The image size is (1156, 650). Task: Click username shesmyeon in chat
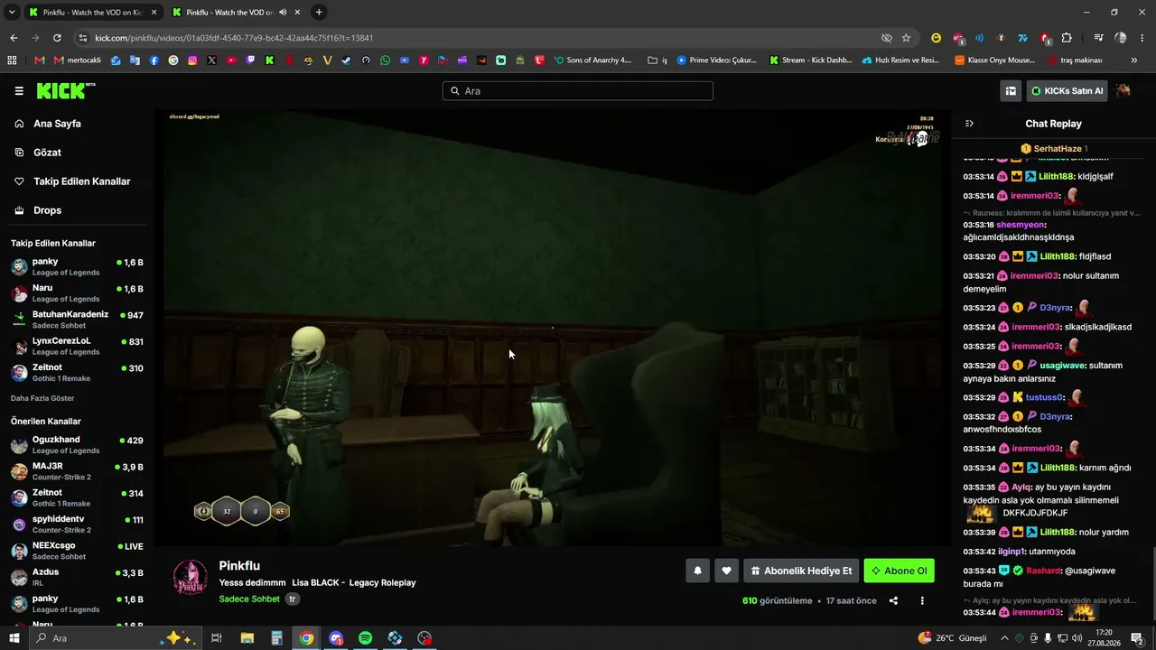[1021, 225]
